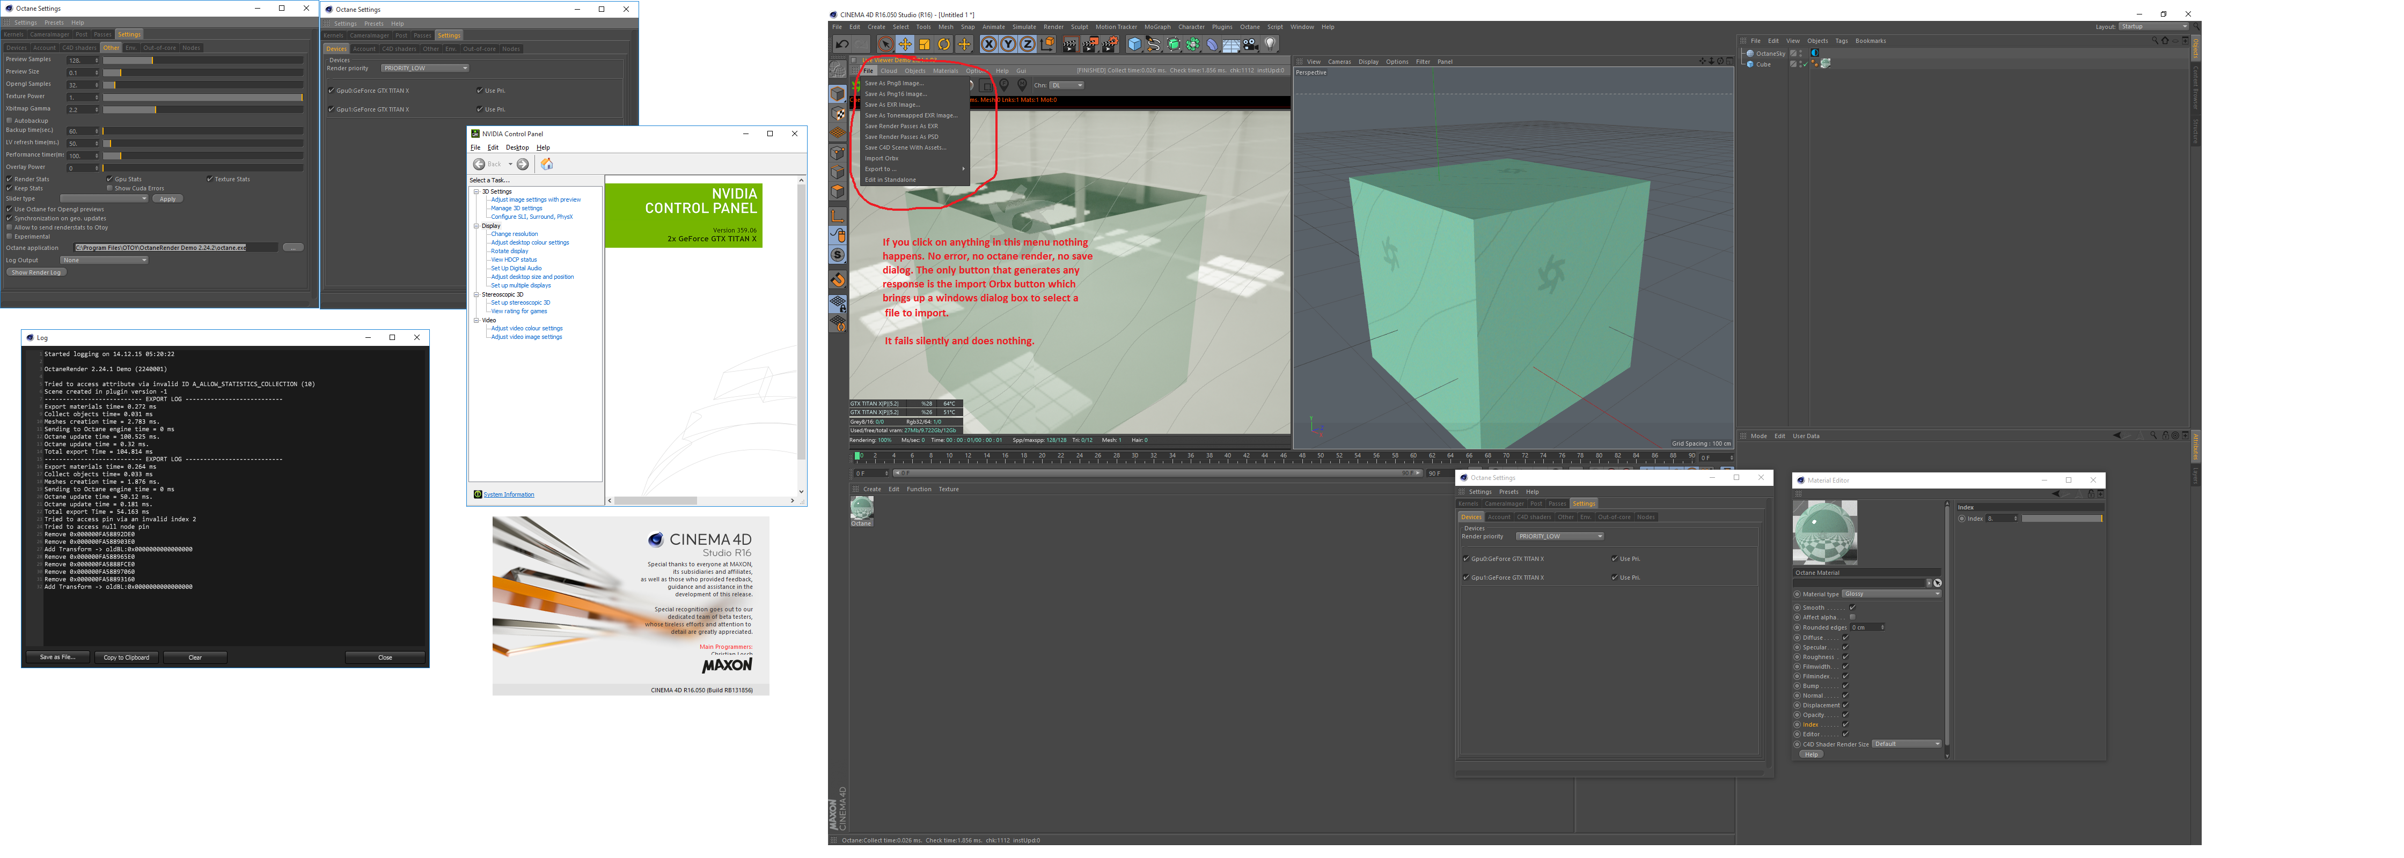Select the Move tool in Cinema 4D toolbar

tap(905, 44)
